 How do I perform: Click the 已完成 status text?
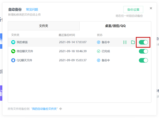point(106,51)
